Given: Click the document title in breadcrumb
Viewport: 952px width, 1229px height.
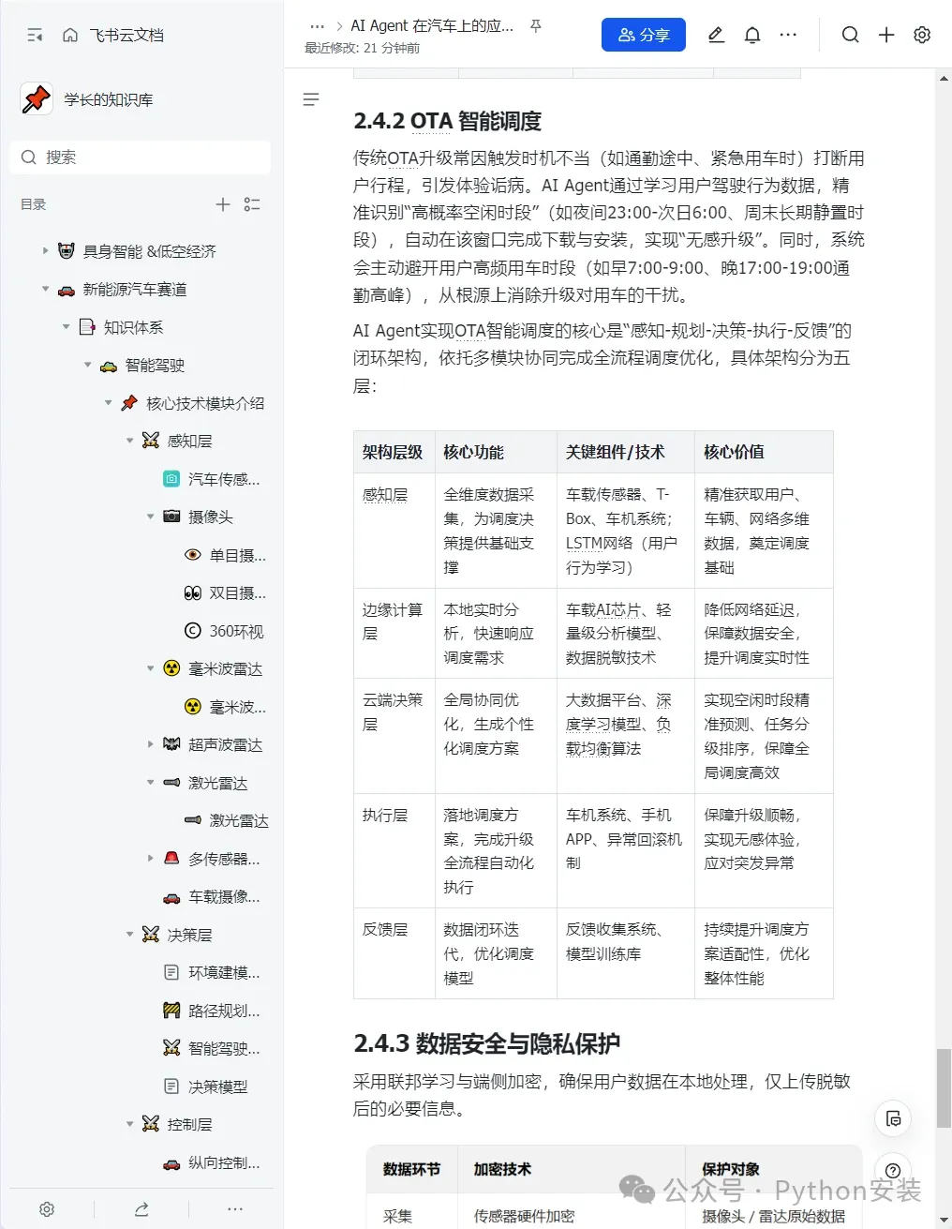Looking at the screenshot, I should click(432, 26).
